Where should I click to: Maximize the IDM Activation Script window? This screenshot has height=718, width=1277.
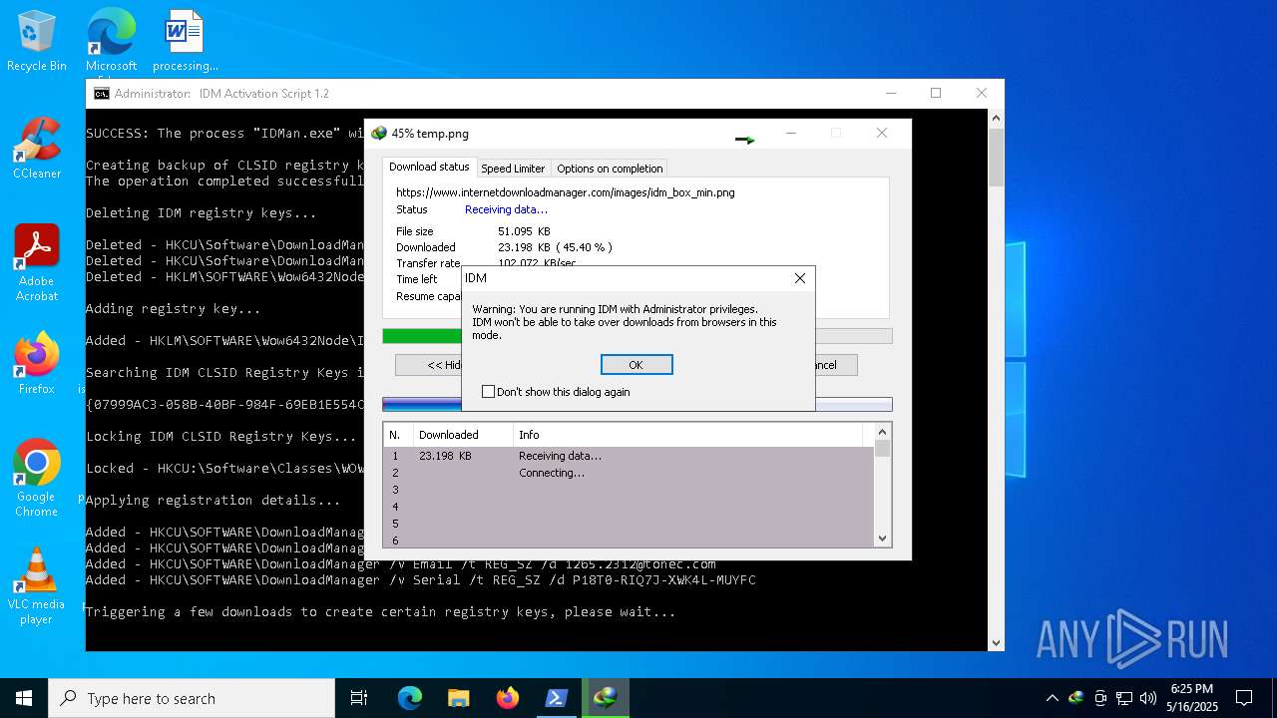936,93
